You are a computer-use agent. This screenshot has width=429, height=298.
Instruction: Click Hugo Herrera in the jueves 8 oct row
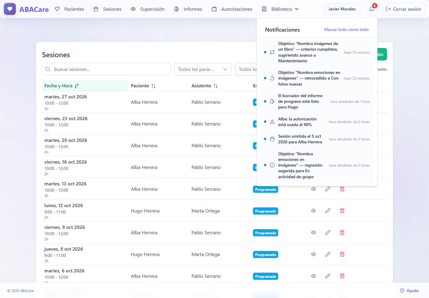[x=145, y=254]
